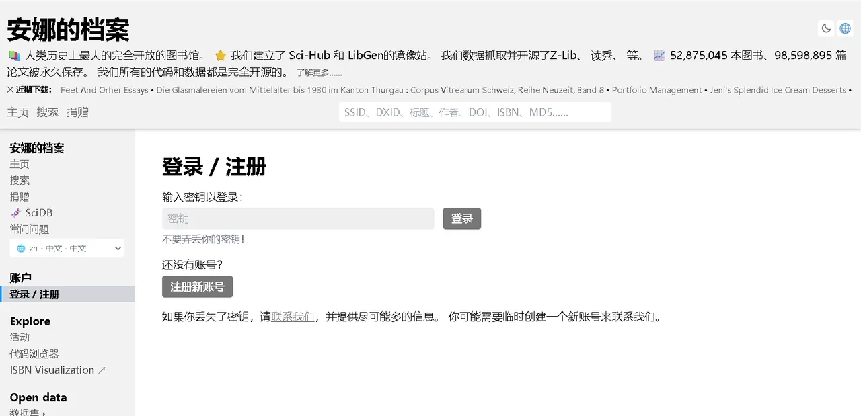Screen dimensions: 861x416
Task: Click the SciDB DNA icon
Action: pos(15,213)
